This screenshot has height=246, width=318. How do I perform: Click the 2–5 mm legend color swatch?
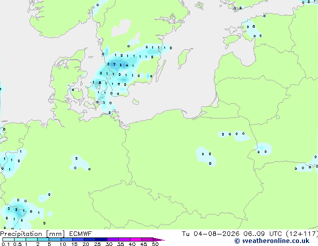tap(43, 239)
